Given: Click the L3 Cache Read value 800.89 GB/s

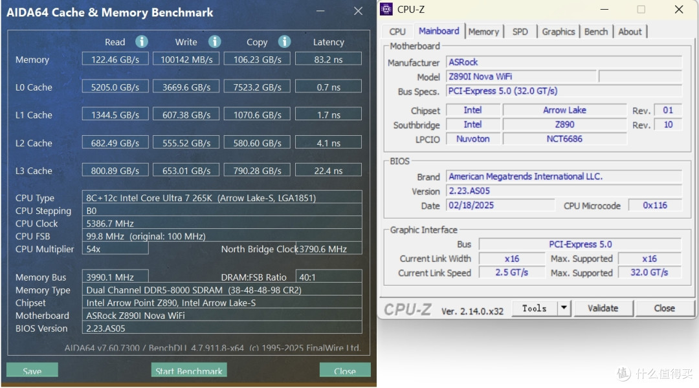Looking at the screenshot, I should click(x=115, y=170).
